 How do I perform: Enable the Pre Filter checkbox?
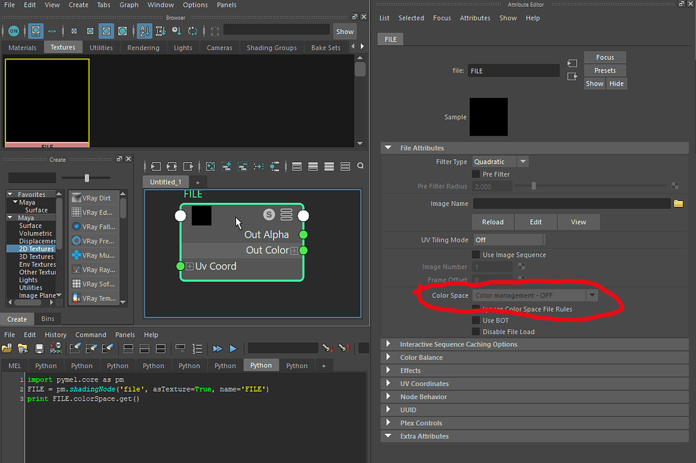(476, 174)
